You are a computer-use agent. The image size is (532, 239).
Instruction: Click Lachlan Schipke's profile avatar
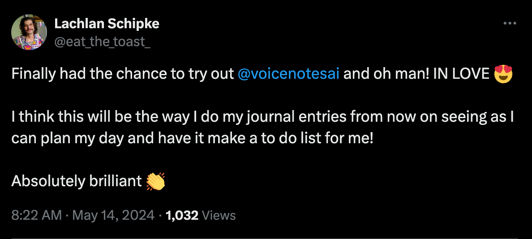[29, 32]
